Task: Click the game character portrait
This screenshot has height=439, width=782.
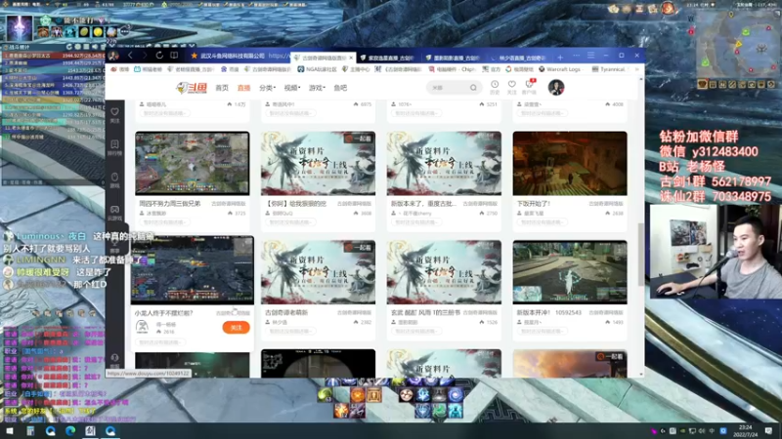Action: [x=19, y=28]
